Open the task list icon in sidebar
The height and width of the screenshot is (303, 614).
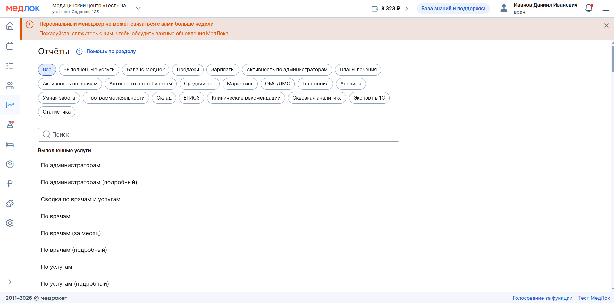(x=10, y=66)
